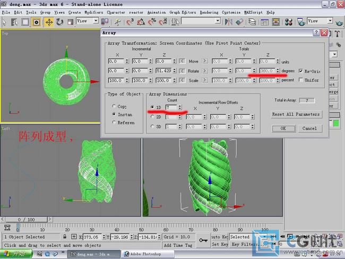This screenshot has width=345, height=259.
Task: Select the Instance object type radio
Action: pyautogui.click(x=114, y=114)
